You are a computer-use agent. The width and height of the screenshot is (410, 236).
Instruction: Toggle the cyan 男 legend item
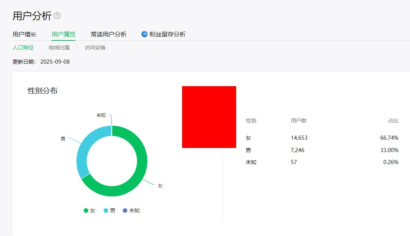[109, 211]
